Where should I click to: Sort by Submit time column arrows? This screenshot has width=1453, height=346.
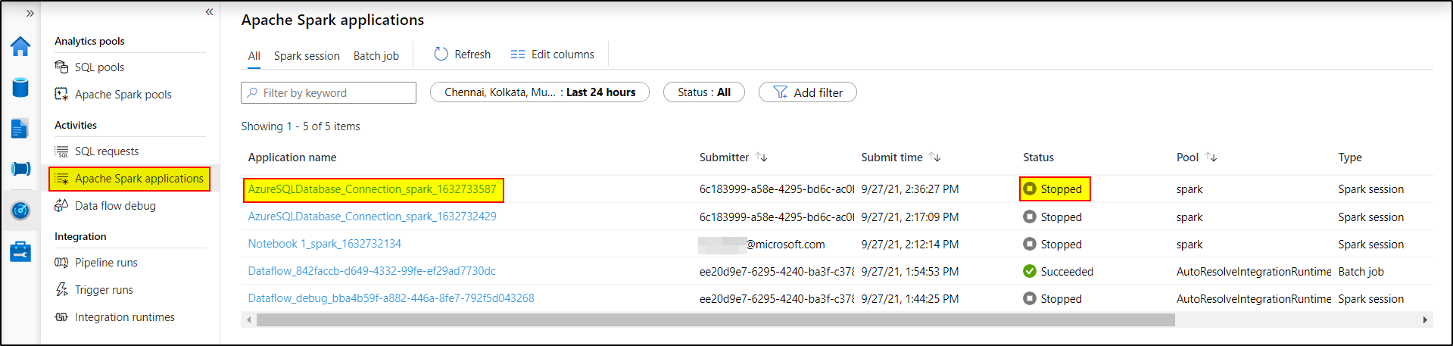tap(935, 157)
